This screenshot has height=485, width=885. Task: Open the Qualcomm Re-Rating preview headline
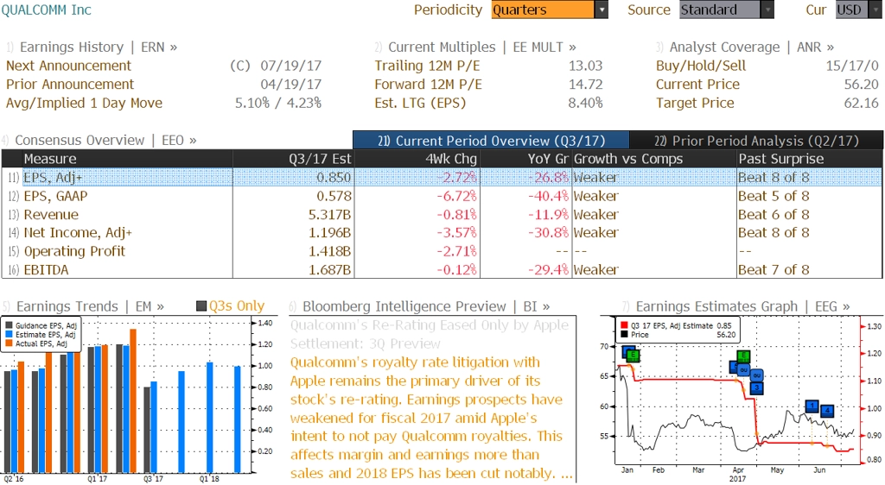(430, 334)
